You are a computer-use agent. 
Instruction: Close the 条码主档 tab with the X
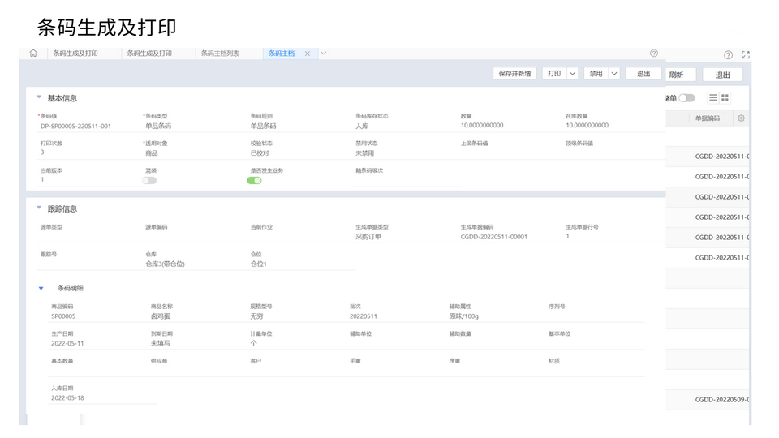(x=308, y=54)
